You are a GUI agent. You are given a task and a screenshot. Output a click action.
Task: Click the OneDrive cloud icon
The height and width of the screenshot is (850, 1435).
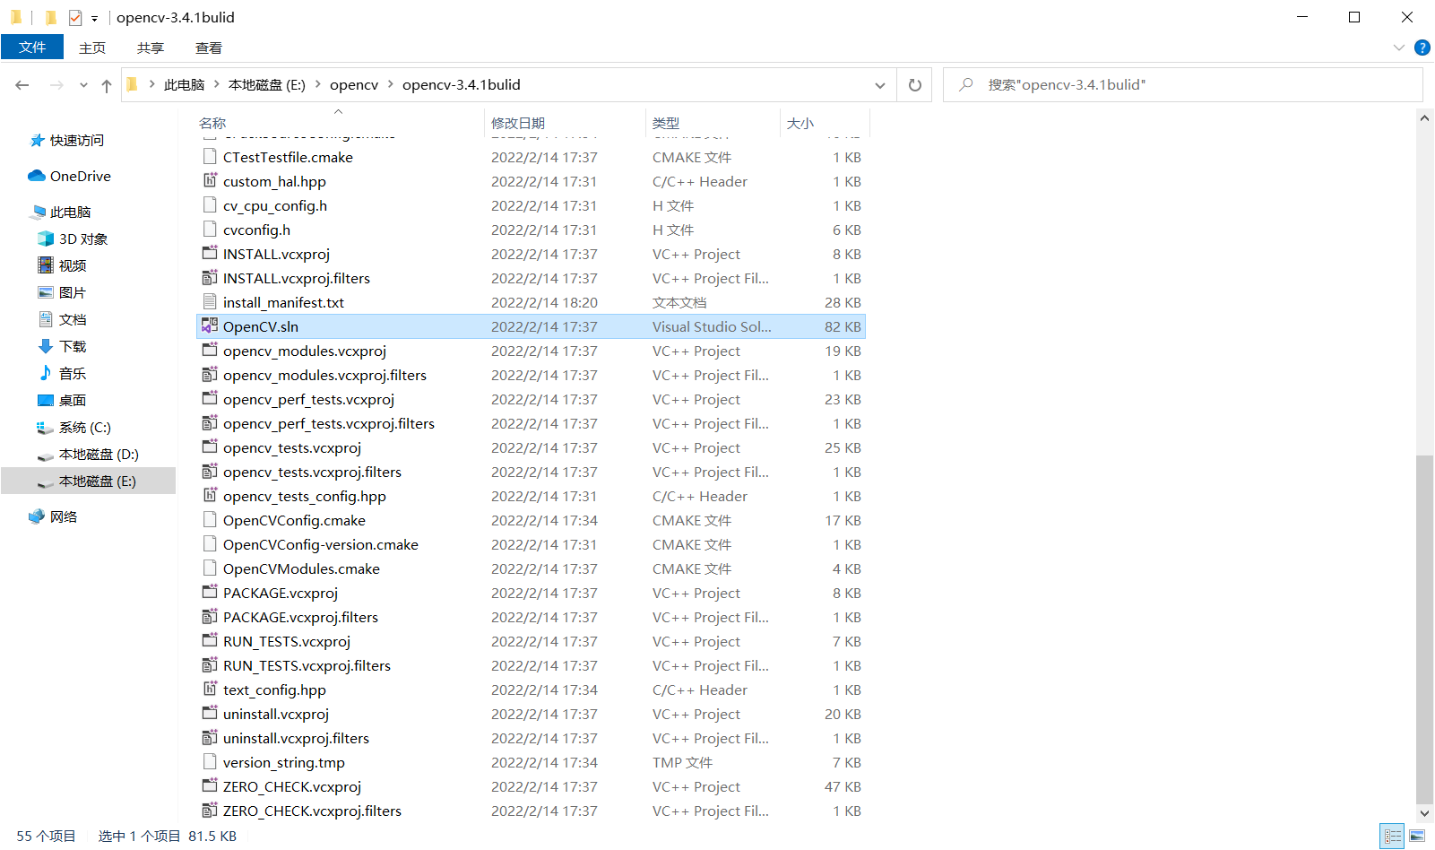pos(37,176)
